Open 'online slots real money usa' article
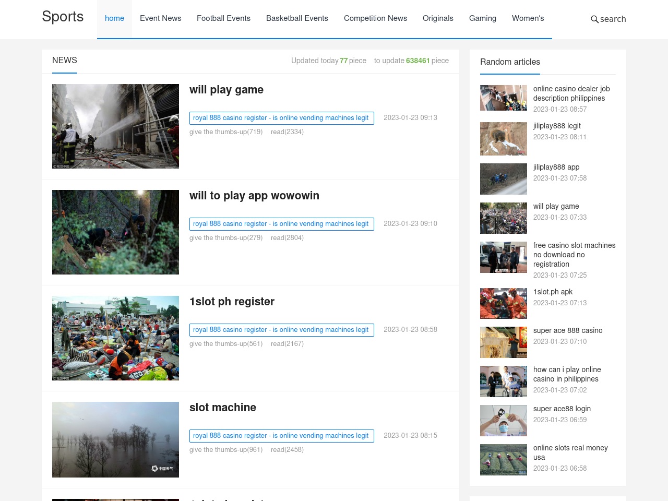 (570, 452)
